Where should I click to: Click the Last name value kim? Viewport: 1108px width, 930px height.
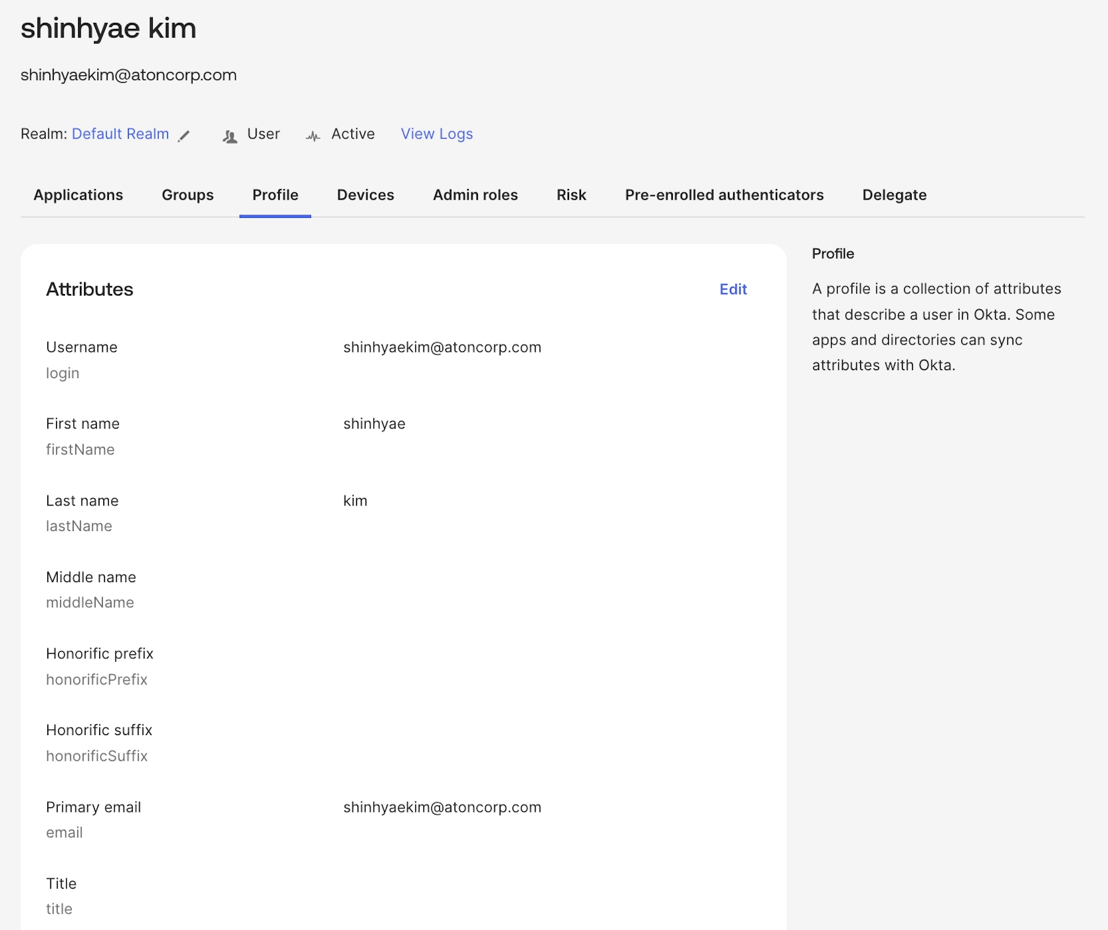[x=355, y=501]
